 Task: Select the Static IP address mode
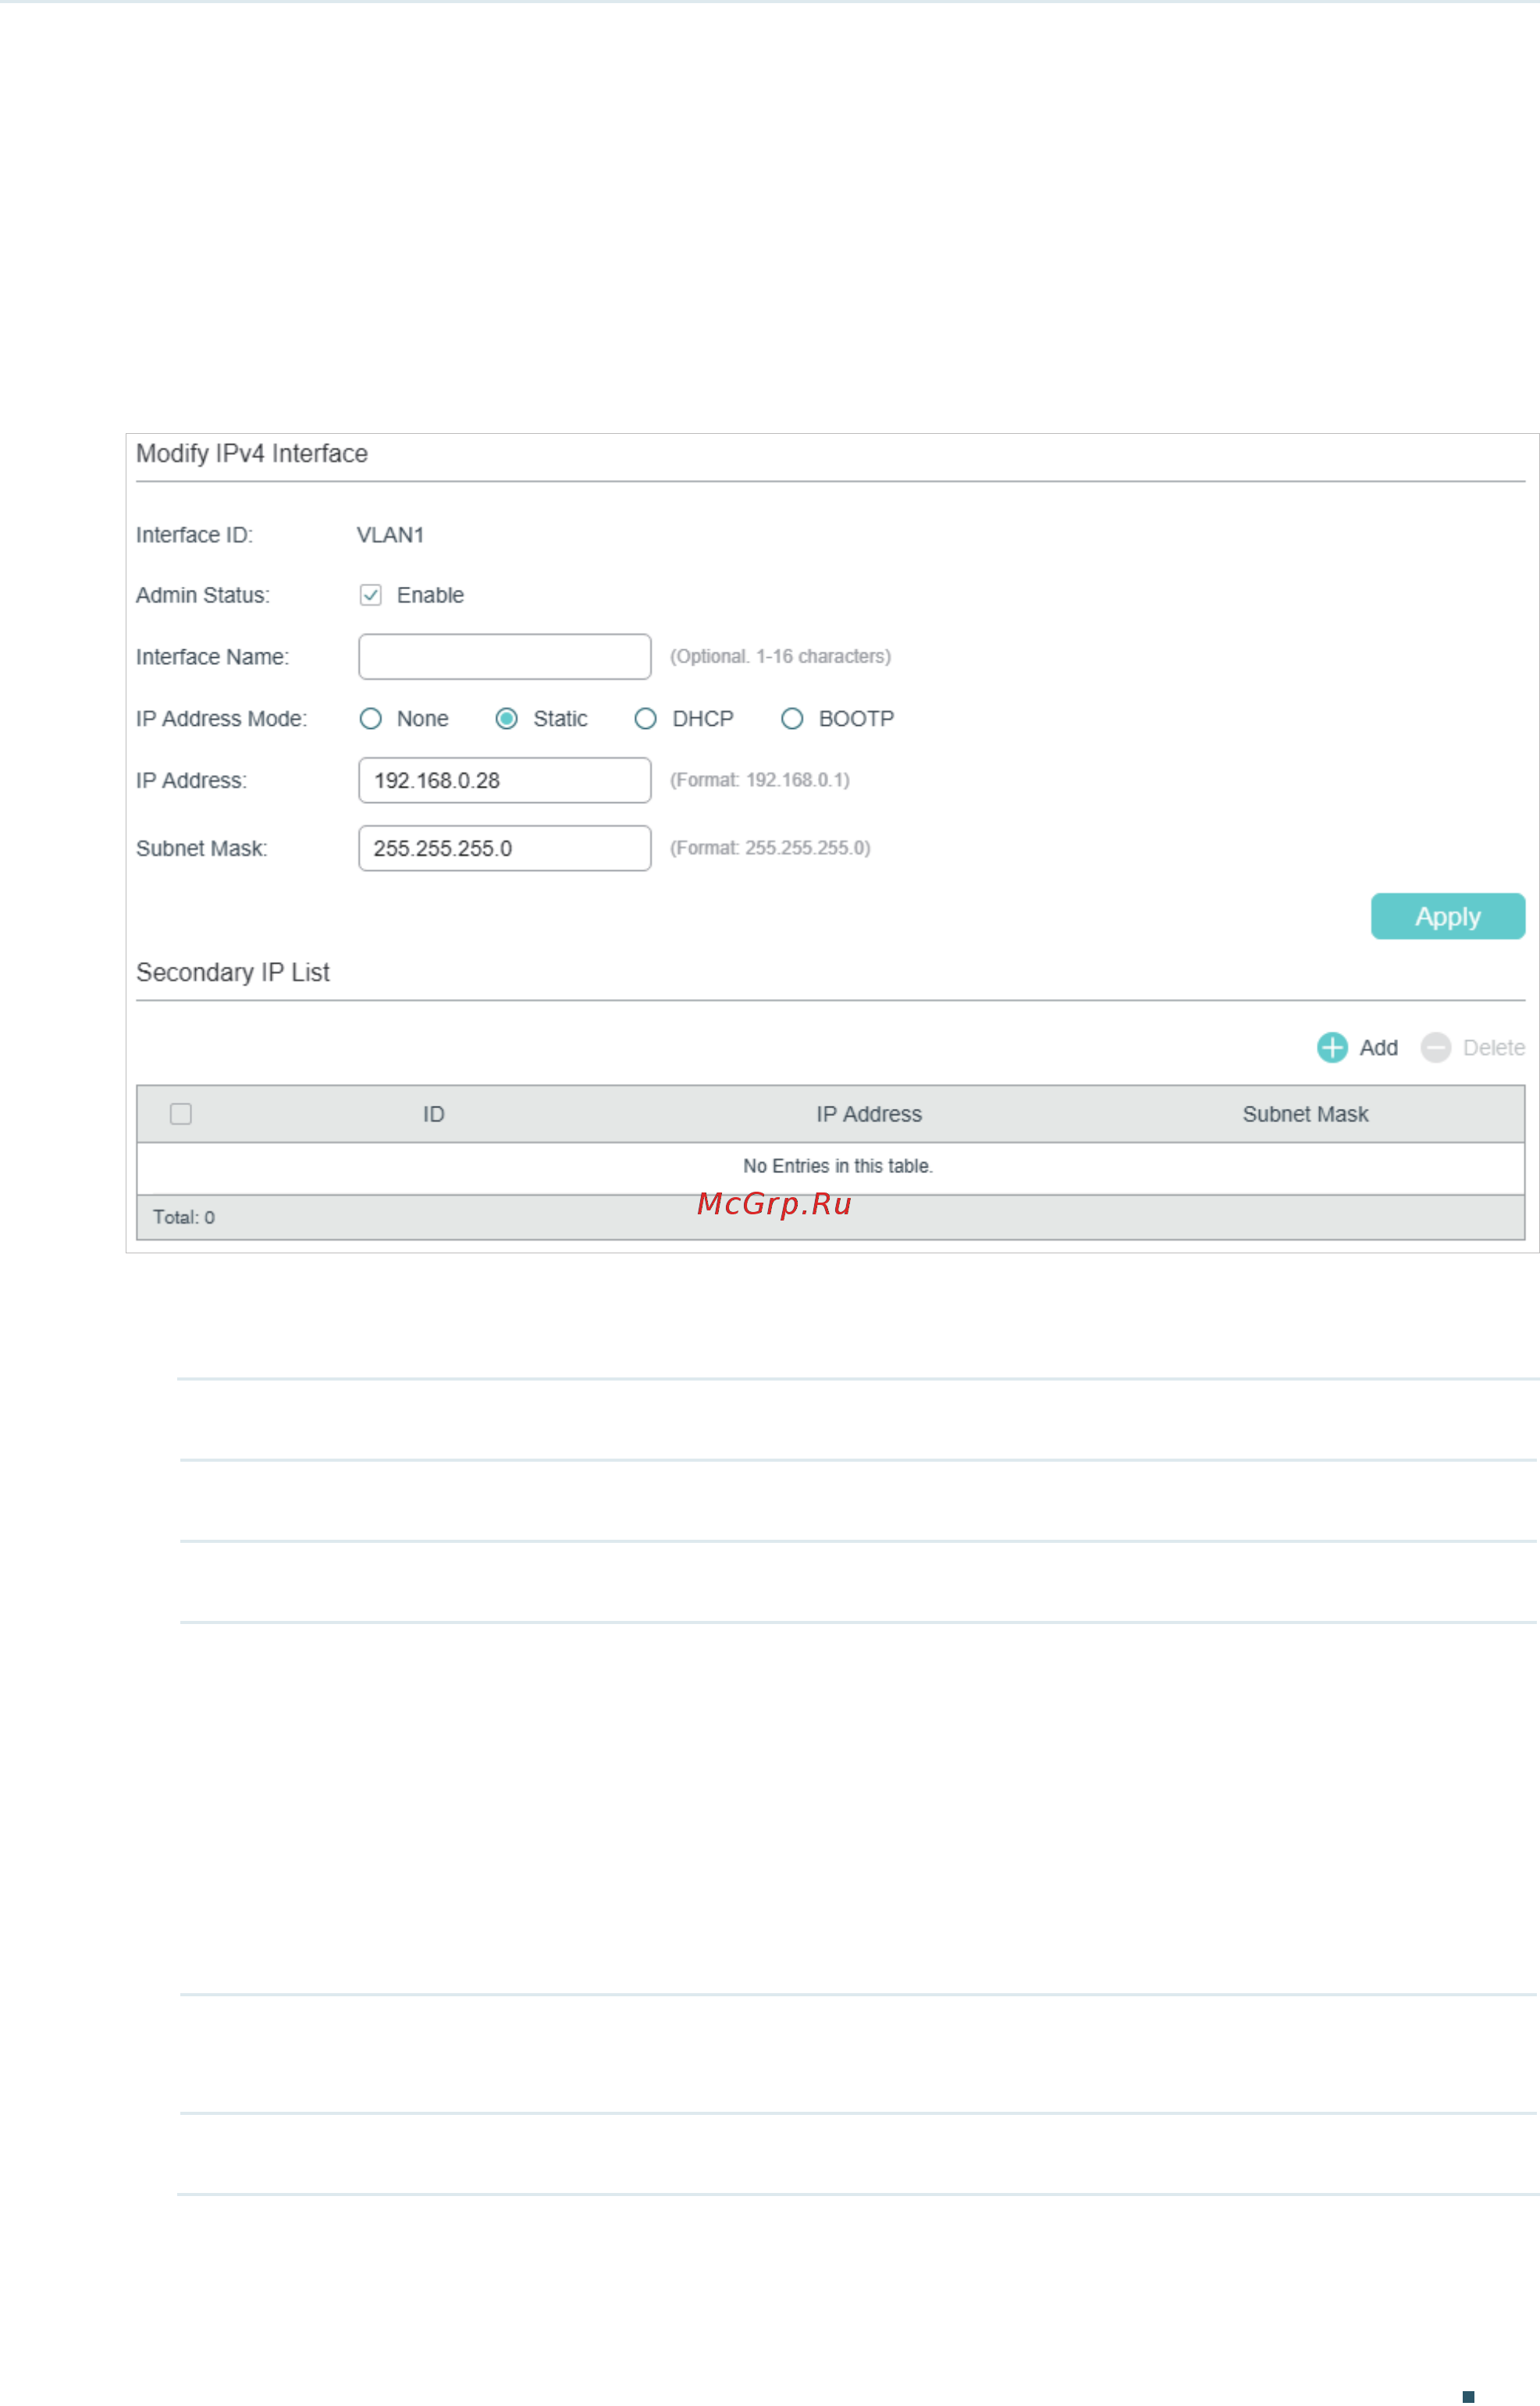click(x=507, y=719)
